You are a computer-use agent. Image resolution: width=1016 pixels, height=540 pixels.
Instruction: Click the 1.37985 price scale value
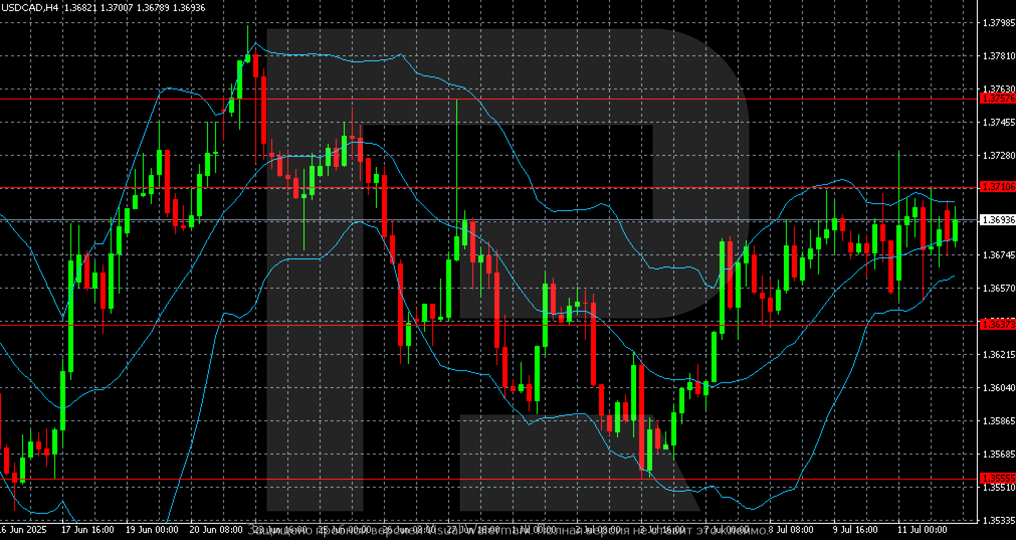pos(998,23)
